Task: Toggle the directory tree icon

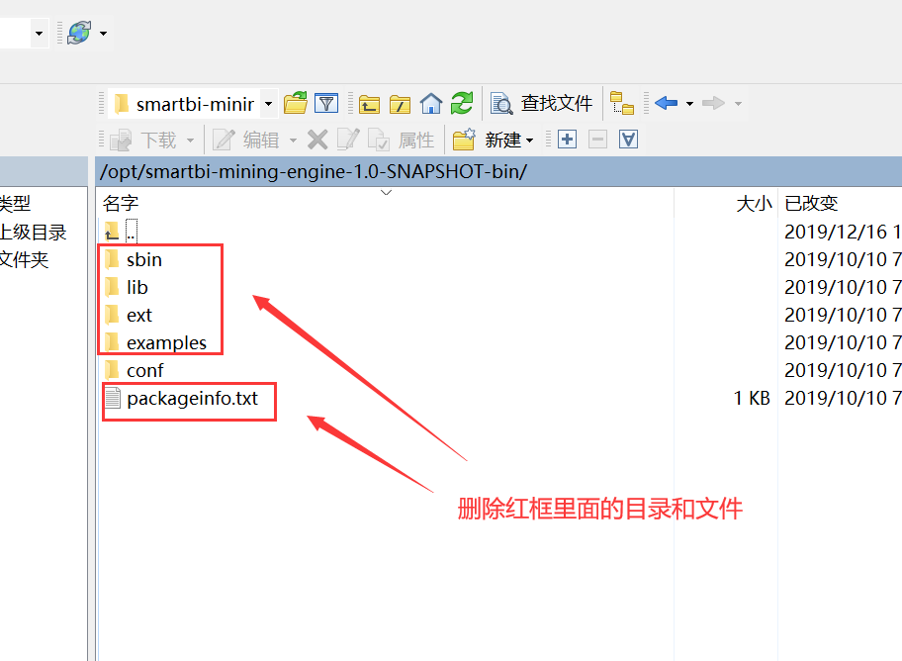Action: [622, 104]
